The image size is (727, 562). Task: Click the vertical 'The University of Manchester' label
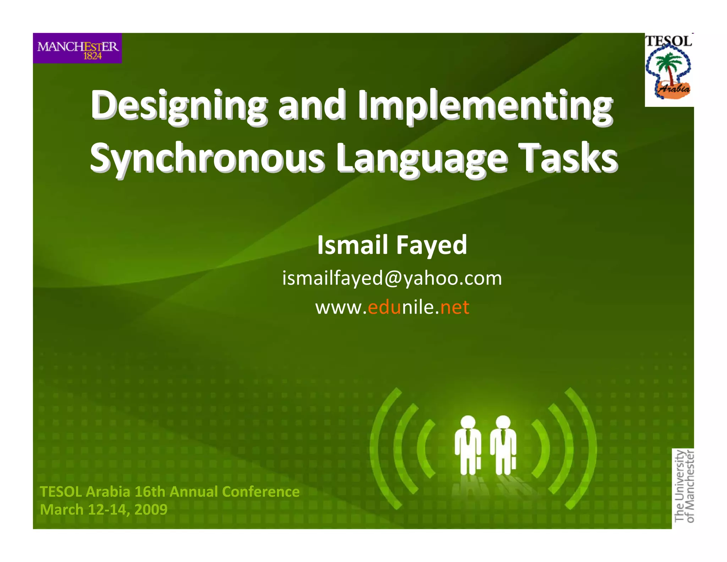[x=684, y=486]
